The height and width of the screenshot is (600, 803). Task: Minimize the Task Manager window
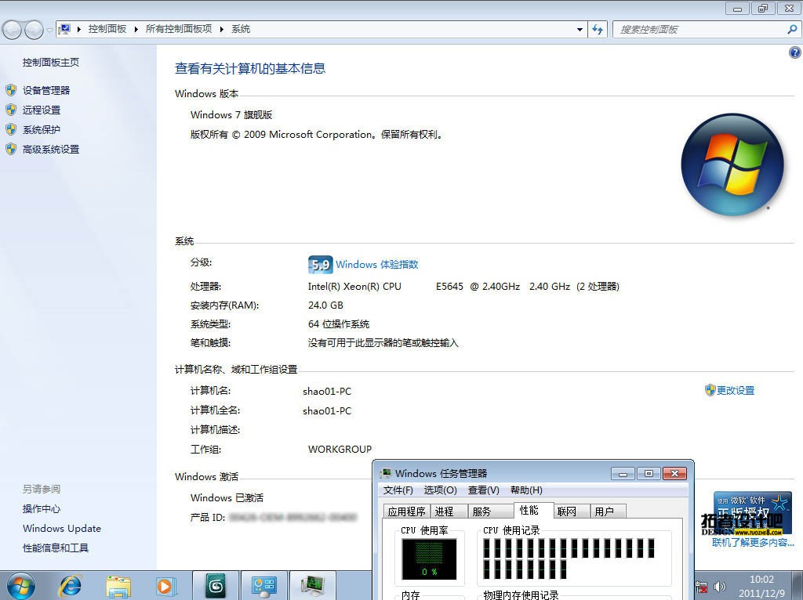623,474
